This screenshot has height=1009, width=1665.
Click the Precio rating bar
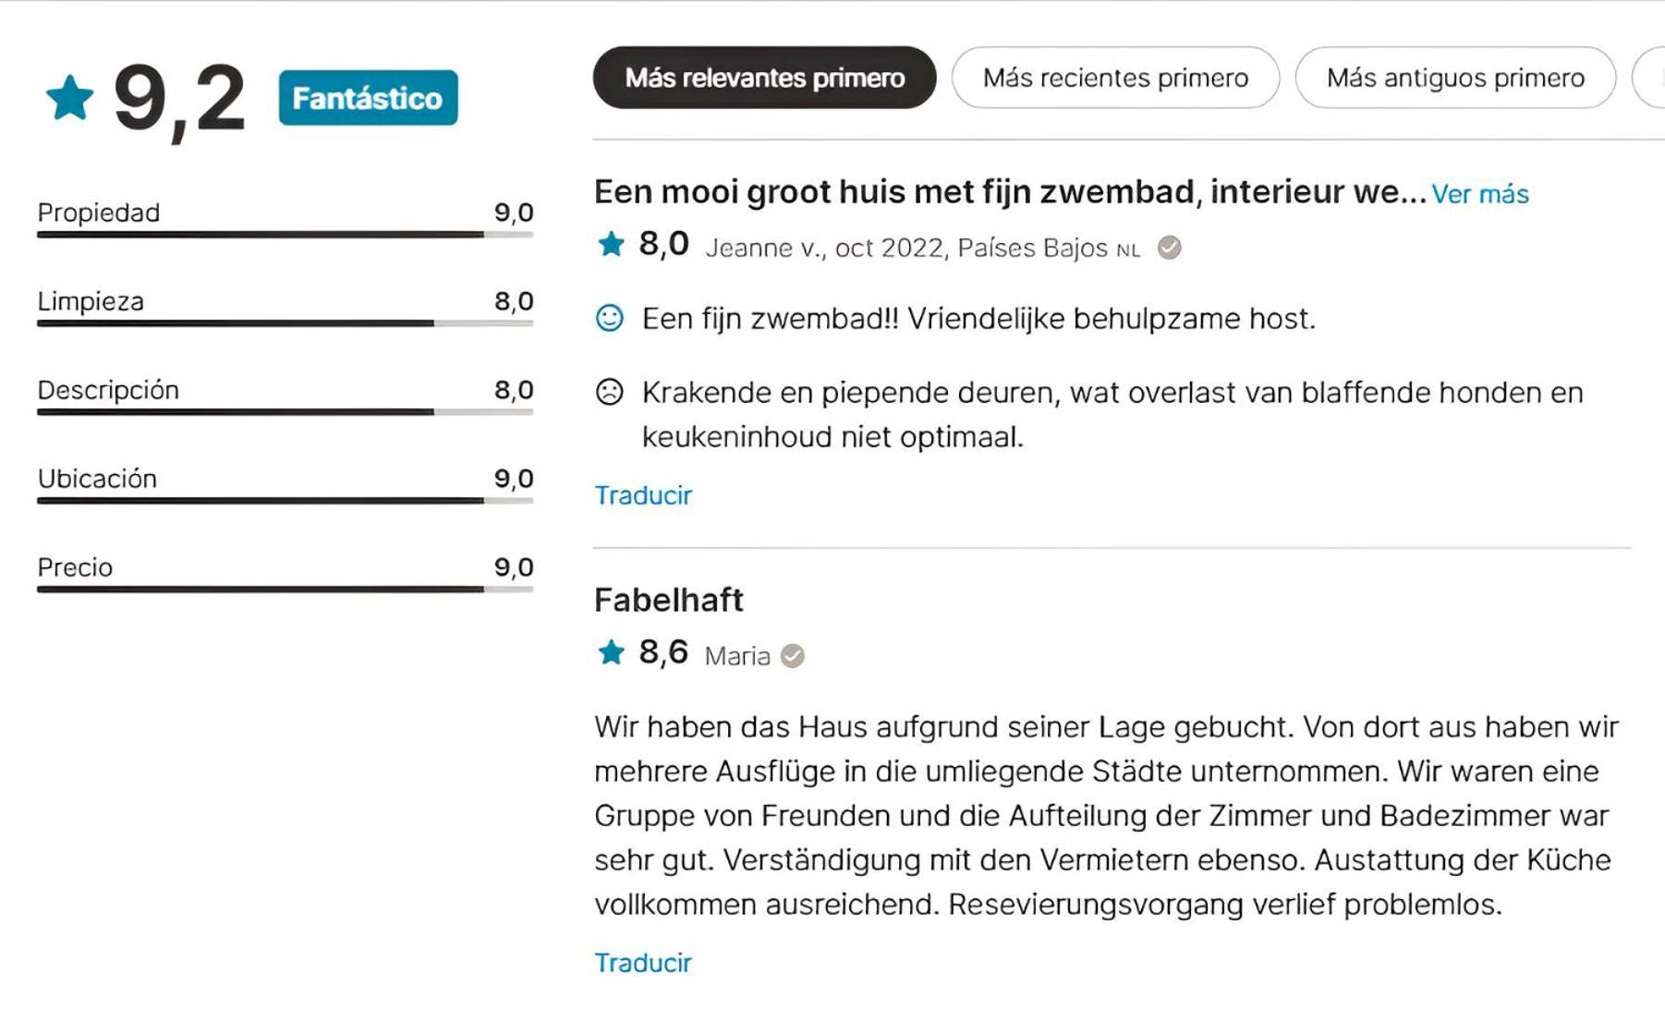click(285, 590)
